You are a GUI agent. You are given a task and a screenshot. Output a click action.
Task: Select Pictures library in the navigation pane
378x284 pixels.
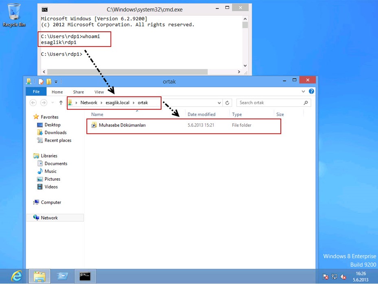click(52, 179)
